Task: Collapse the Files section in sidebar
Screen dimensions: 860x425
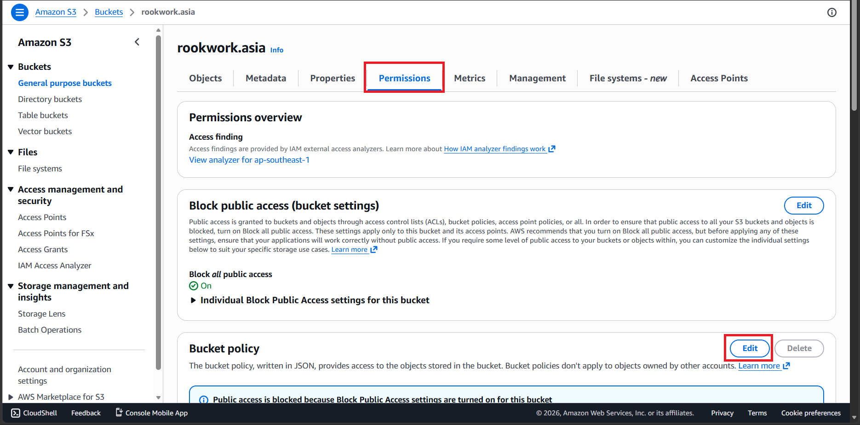Action: coord(11,152)
